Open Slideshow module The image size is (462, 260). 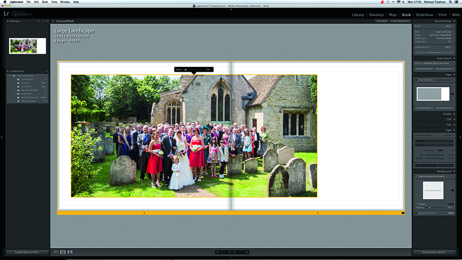424,15
